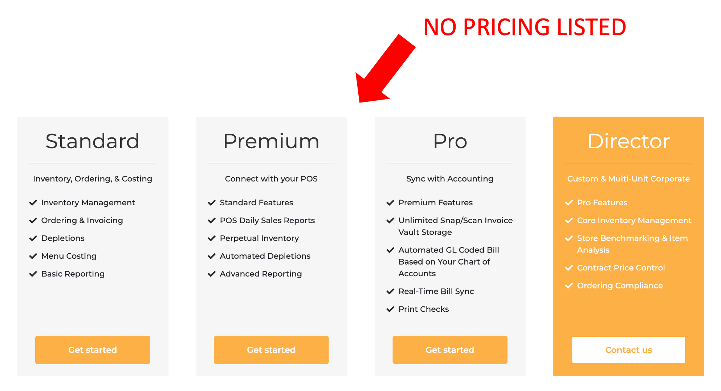Click the Director plan title
Image resolution: width=721 pixels, height=391 pixels.
628,141
